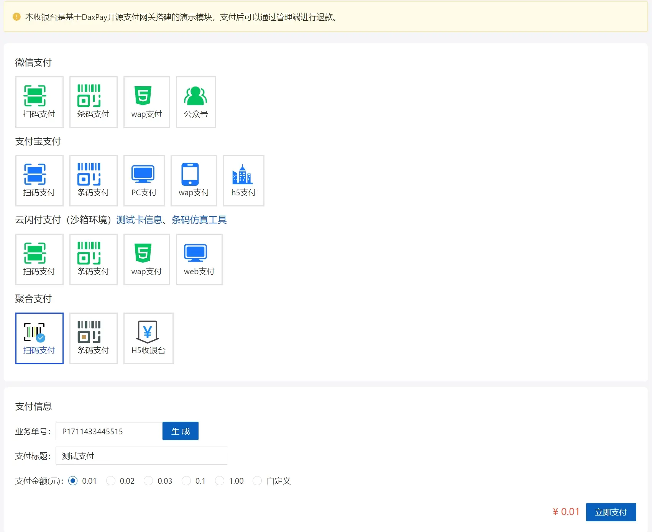This screenshot has width=652, height=532.
Task: Select 自定义 custom amount
Action: pyautogui.click(x=257, y=481)
